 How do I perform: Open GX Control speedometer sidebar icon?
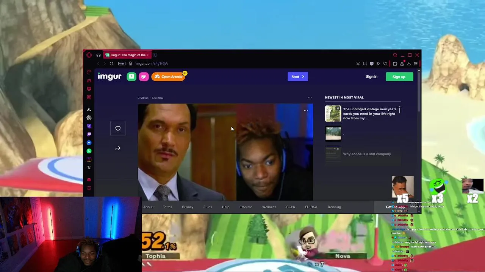(x=89, y=72)
